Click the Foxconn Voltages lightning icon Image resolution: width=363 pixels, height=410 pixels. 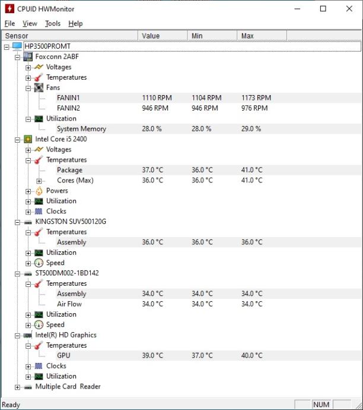39,67
